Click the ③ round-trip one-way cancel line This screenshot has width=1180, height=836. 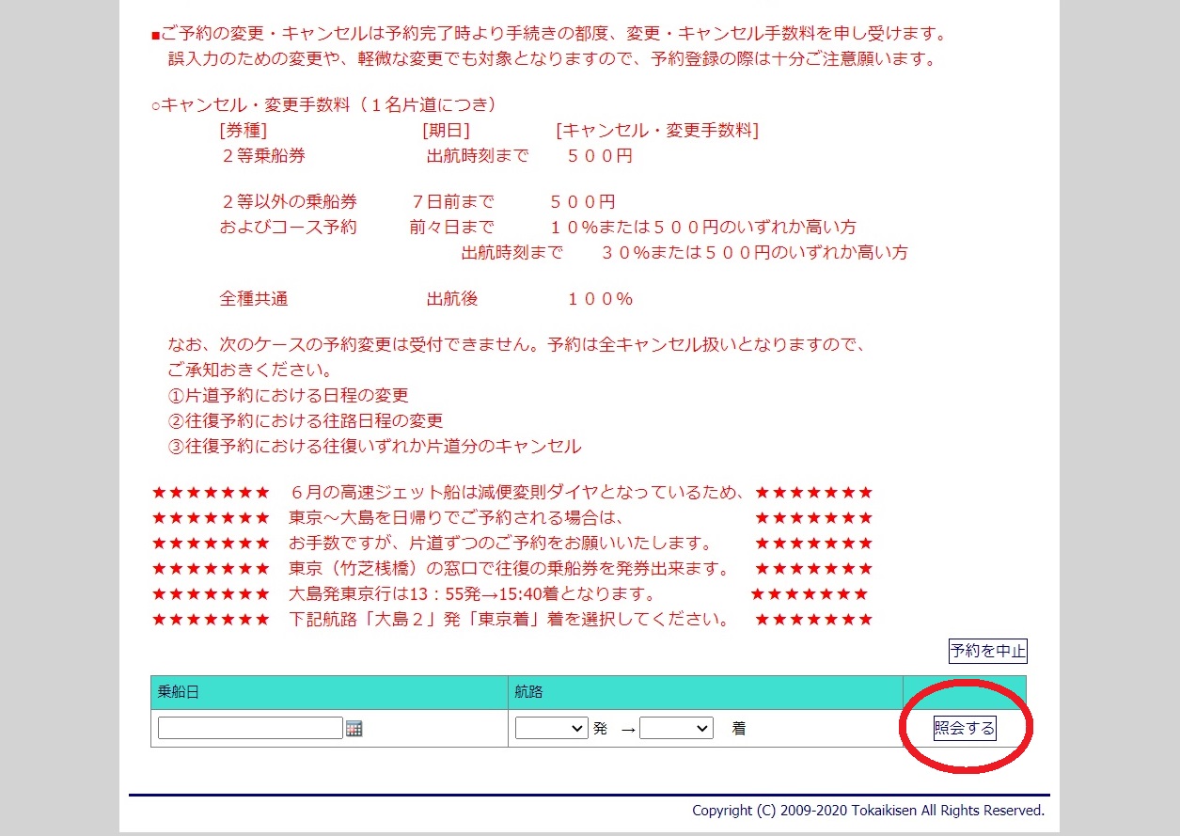pos(374,447)
